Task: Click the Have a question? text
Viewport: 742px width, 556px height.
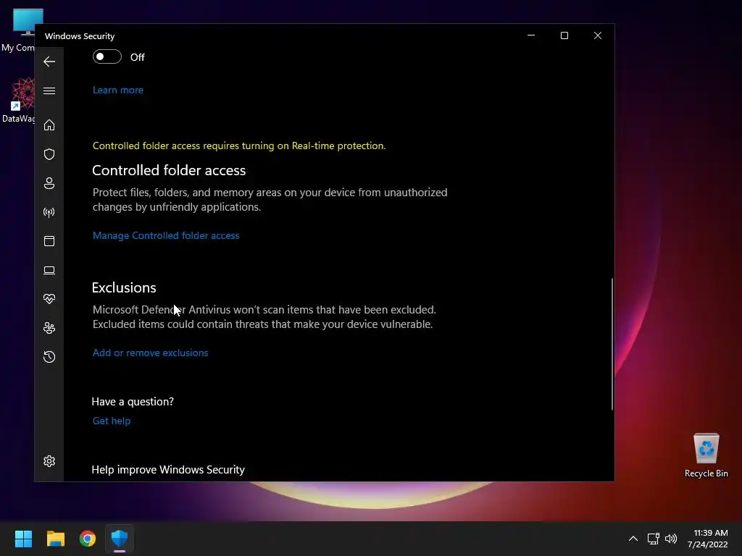Action: pyautogui.click(x=133, y=401)
